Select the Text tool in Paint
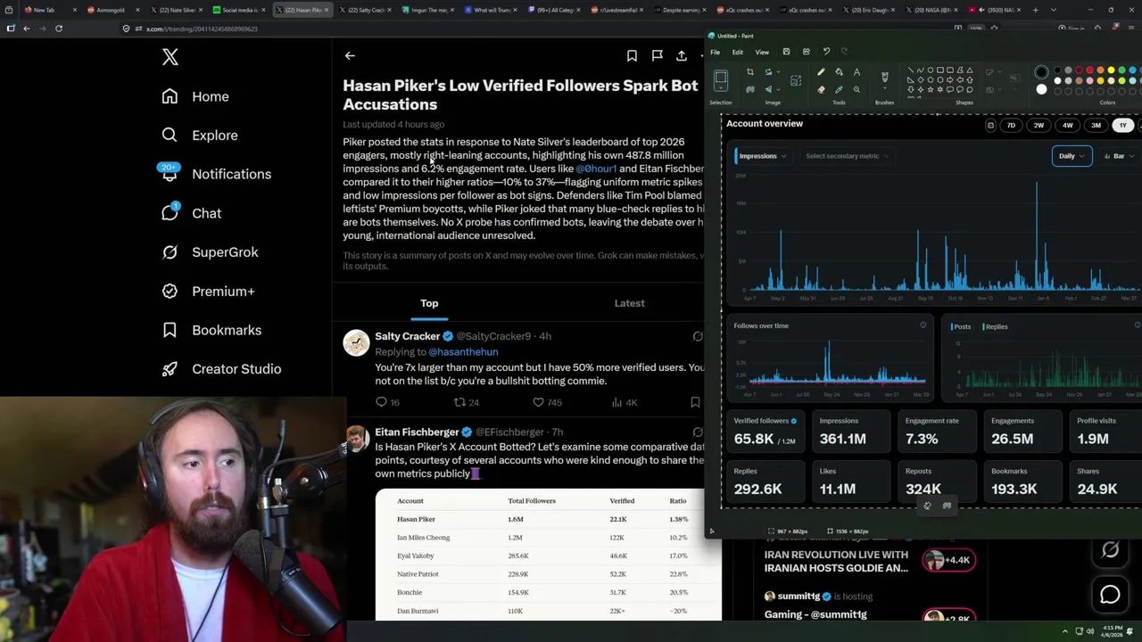1142x642 pixels. click(x=856, y=72)
